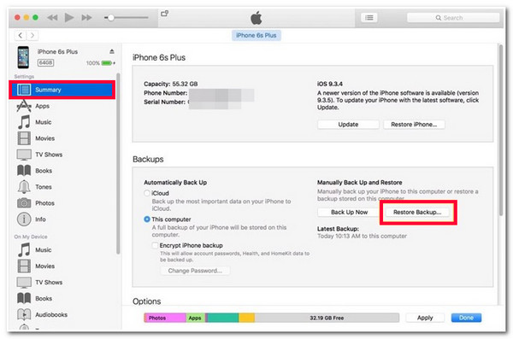Skip forward with the fast-forward button
Screen dimensions: 513x339
click(x=86, y=17)
